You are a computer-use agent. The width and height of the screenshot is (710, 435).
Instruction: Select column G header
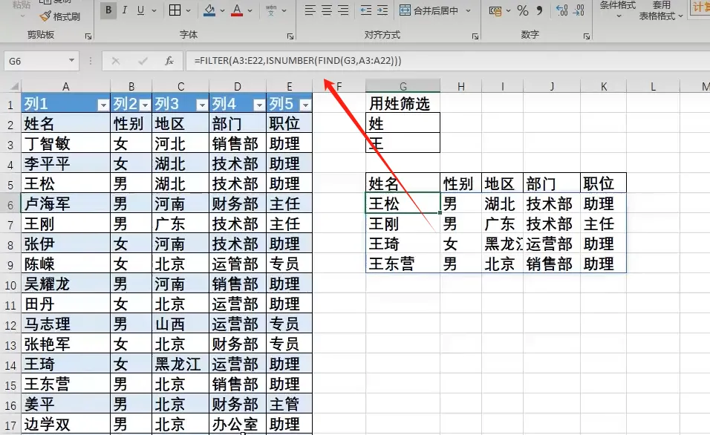pyautogui.click(x=403, y=86)
